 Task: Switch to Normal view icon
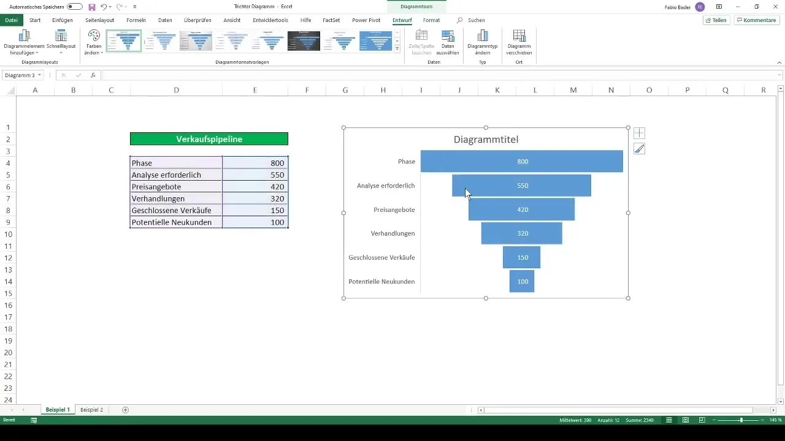[669, 420]
